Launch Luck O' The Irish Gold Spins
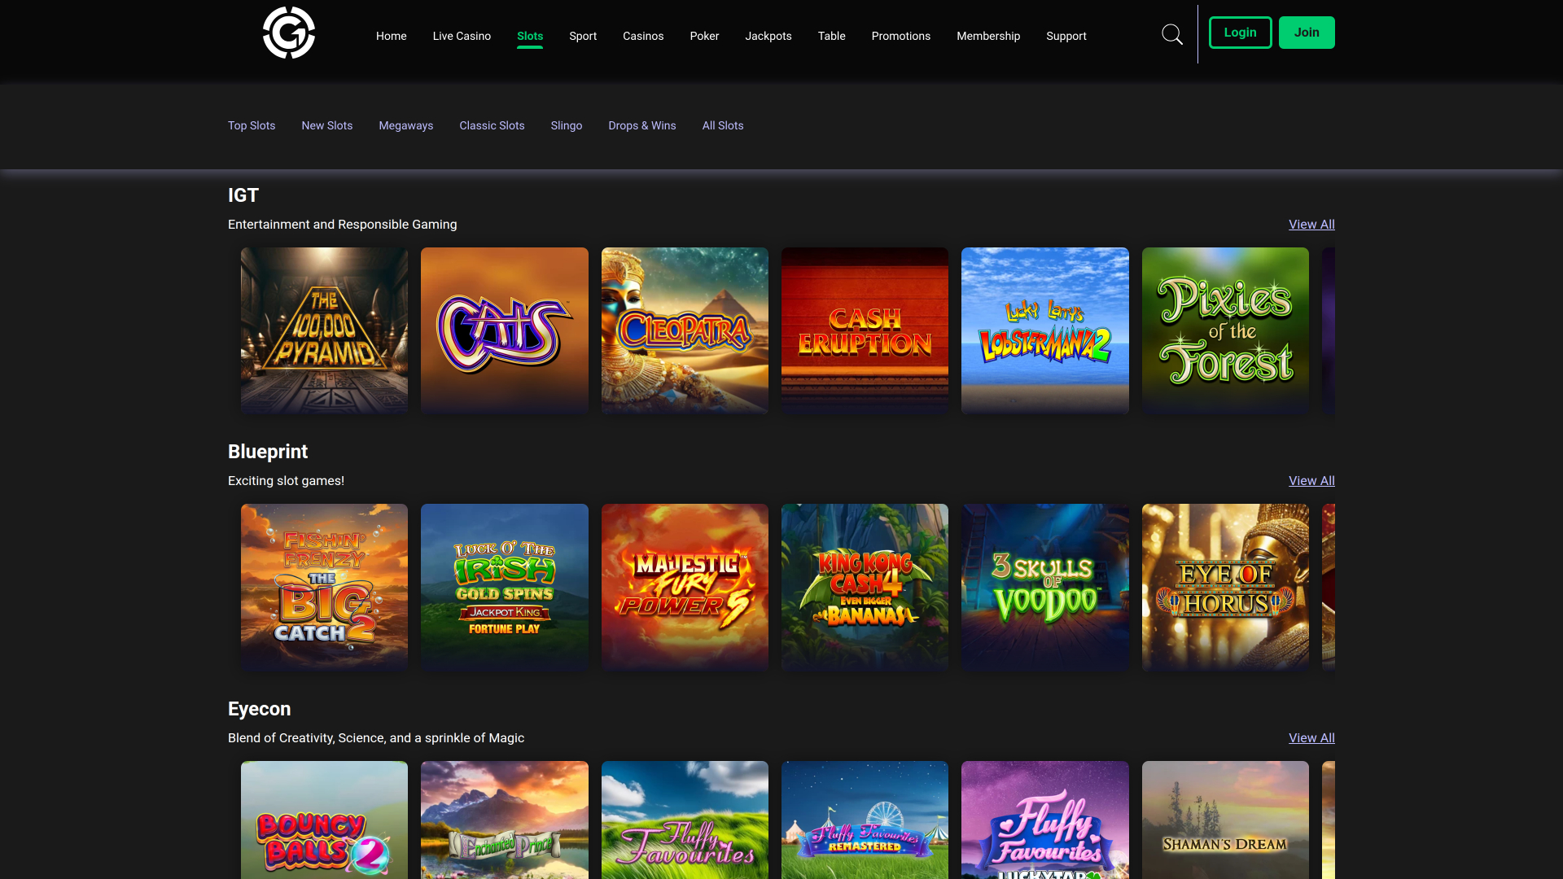 pyautogui.click(x=504, y=587)
